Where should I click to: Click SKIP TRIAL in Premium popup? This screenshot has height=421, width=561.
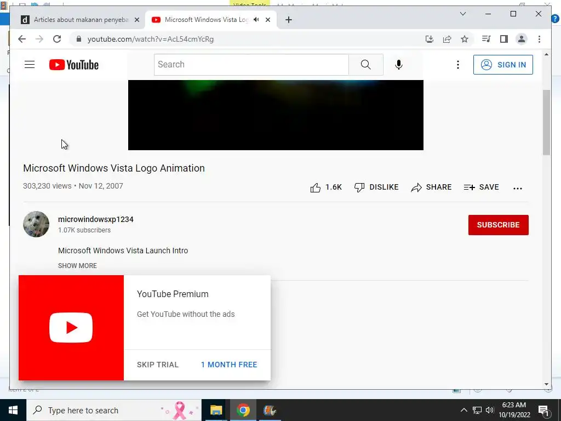click(157, 365)
